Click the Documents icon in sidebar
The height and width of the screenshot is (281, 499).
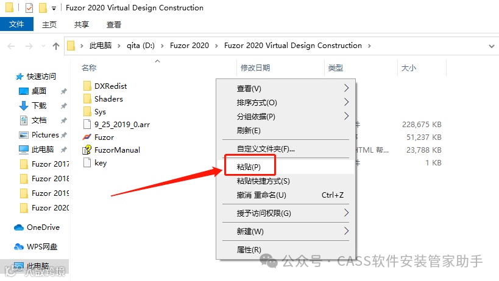click(24, 120)
